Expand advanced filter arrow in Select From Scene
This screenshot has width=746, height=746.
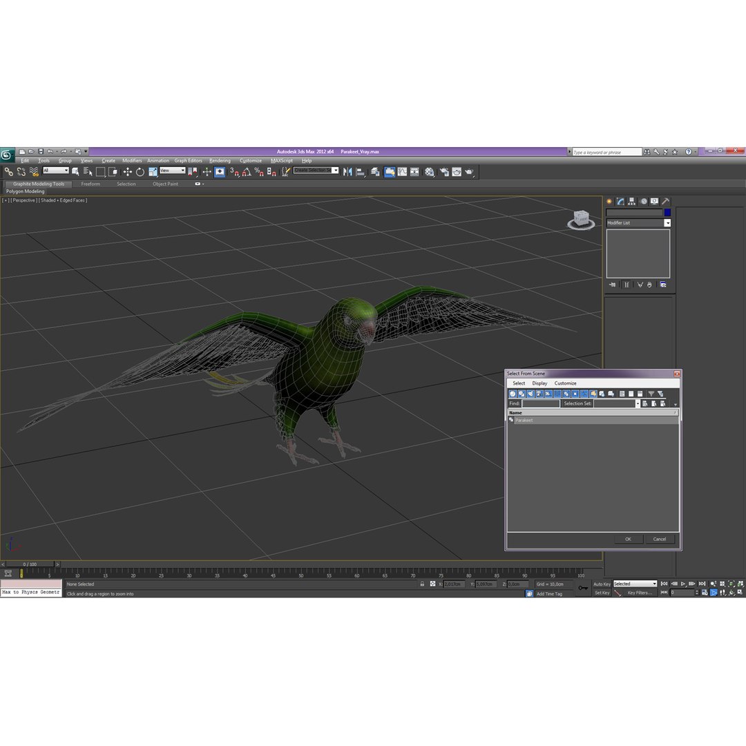(x=676, y=405)
